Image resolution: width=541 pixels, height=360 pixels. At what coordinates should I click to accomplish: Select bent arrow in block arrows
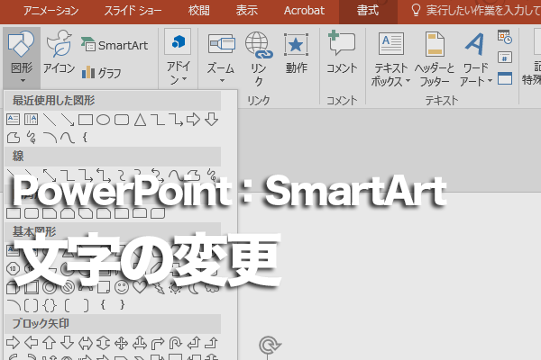tap(157, 343)
